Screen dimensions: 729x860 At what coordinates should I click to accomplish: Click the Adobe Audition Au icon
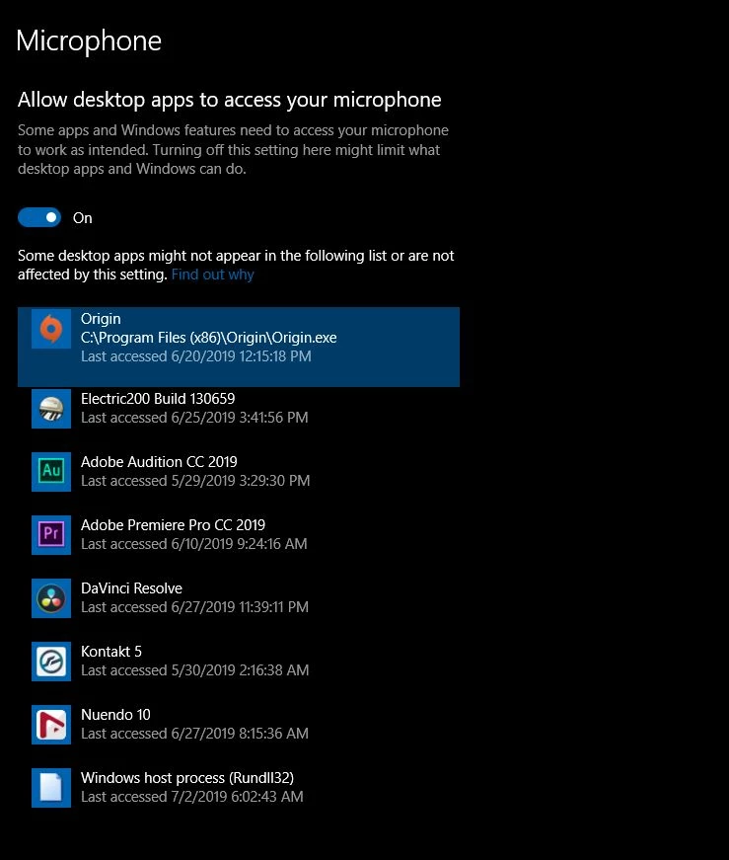coord(51,472)
